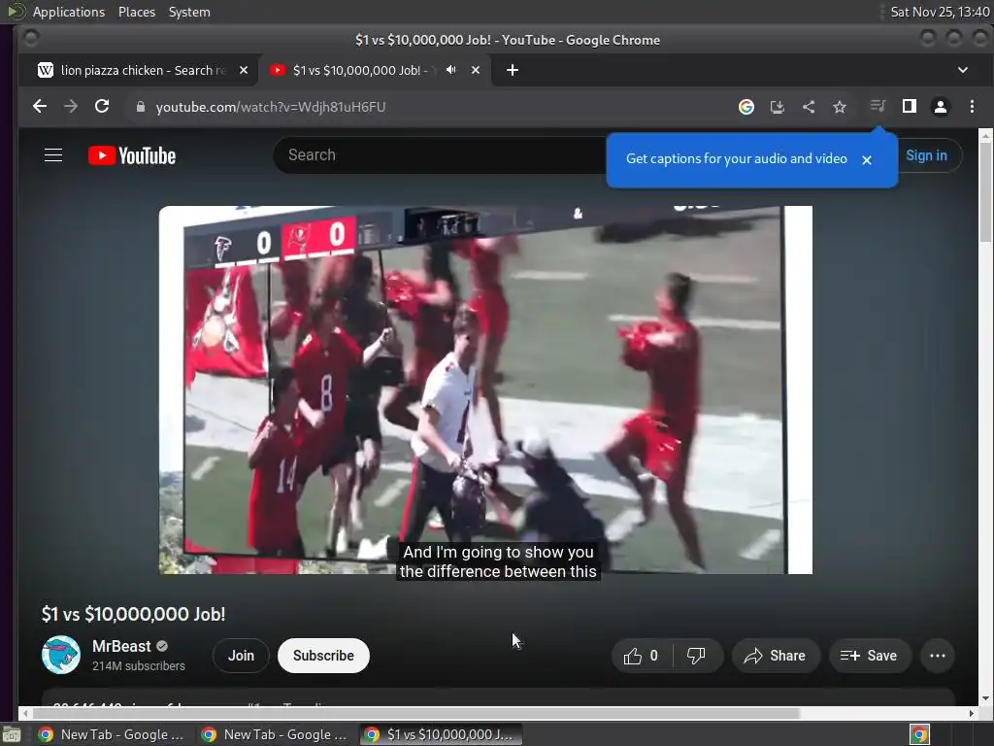Image resolution: width=994 pixels, height=746 pixels.
Task: Close the $1 vs $10,000,000 Job tab
Action: click(476, 70)
